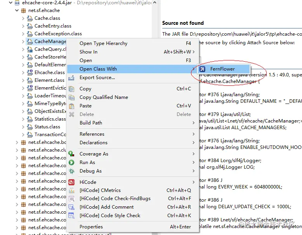The width and height of the screenshot is (302, 235).
Task: Collapse the ehcache-core-2.4.4.jar node
Action: point(10,3)
